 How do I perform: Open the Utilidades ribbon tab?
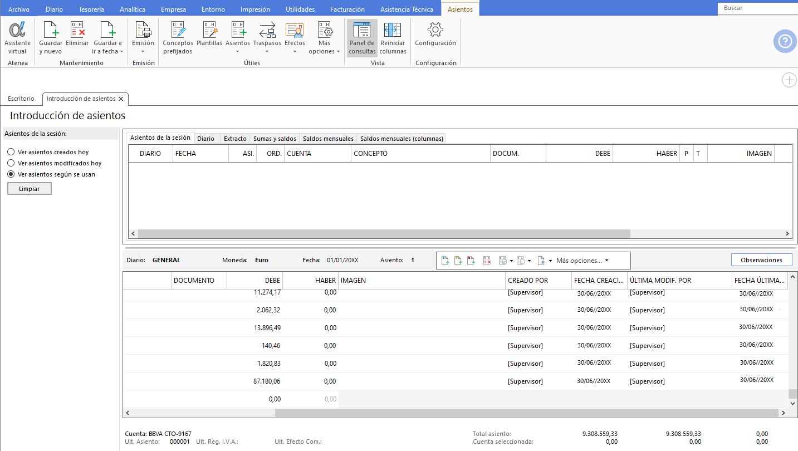click(x=300, y=9)
